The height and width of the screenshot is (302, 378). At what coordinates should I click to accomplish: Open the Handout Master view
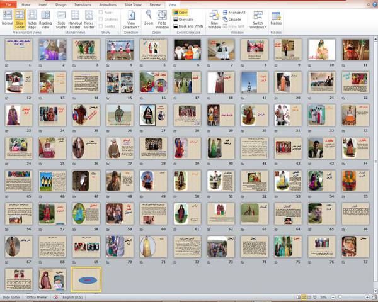coord(75,19)
